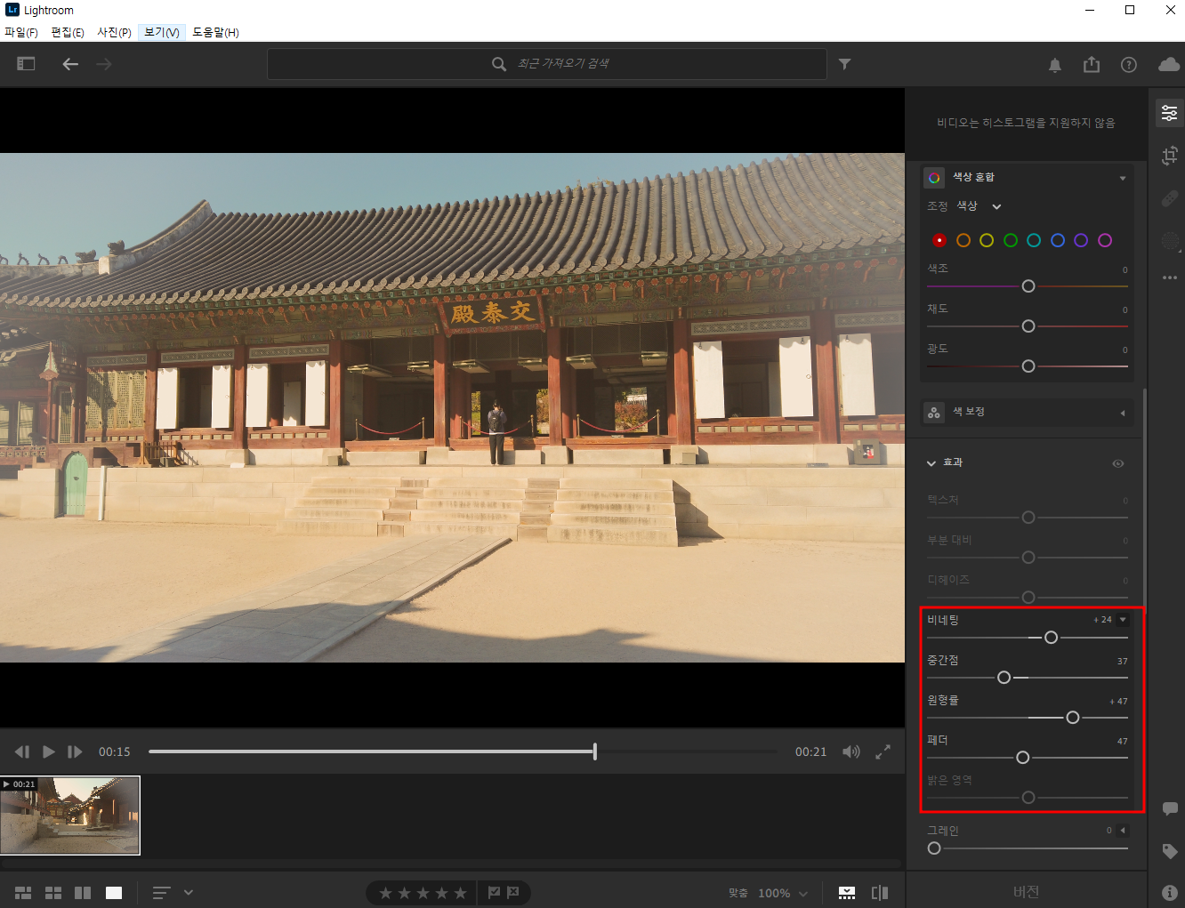Screen dimensions: 1185x908
Task: Click the share export icon
Action: point(1092,65)
